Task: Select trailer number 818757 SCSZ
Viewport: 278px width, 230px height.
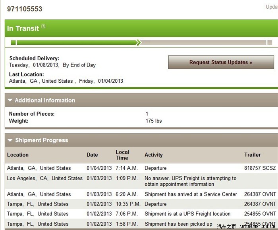Action: click(260, 168)
